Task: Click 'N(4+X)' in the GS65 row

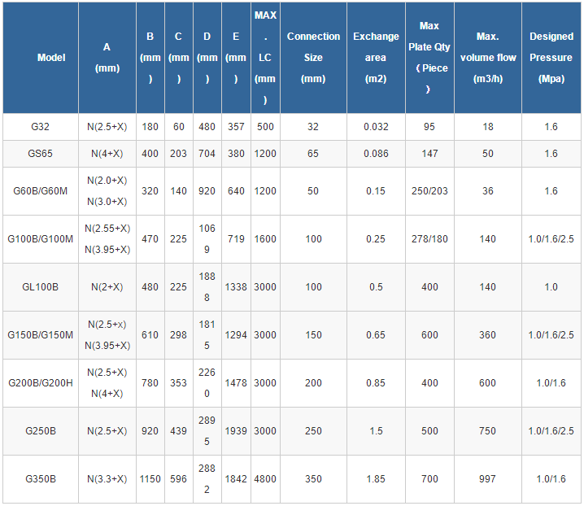Action: (x=107, y=154)
